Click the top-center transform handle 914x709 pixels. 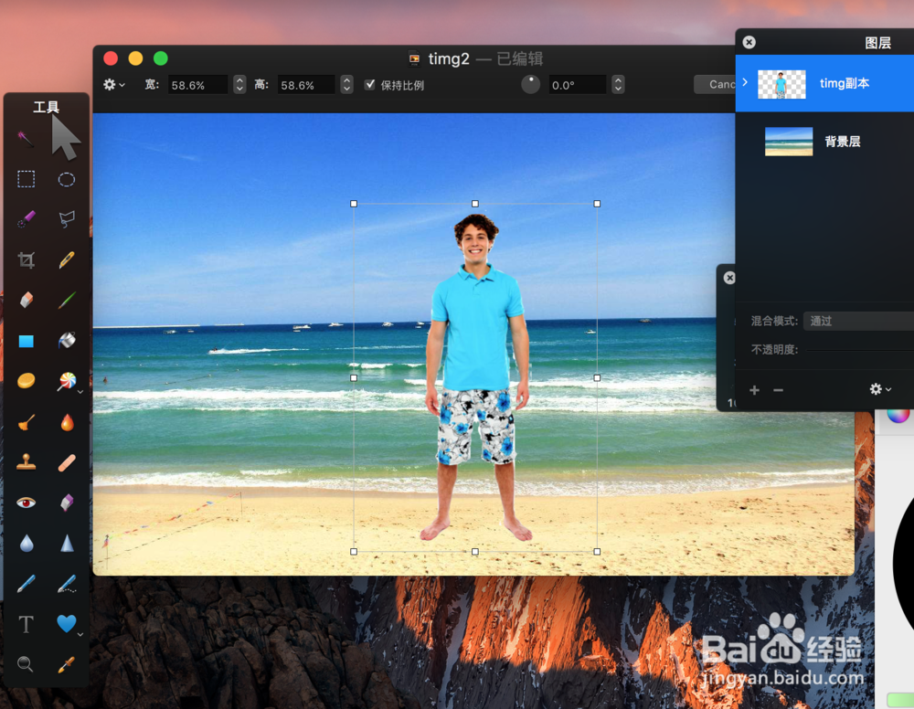click(475, 204)
